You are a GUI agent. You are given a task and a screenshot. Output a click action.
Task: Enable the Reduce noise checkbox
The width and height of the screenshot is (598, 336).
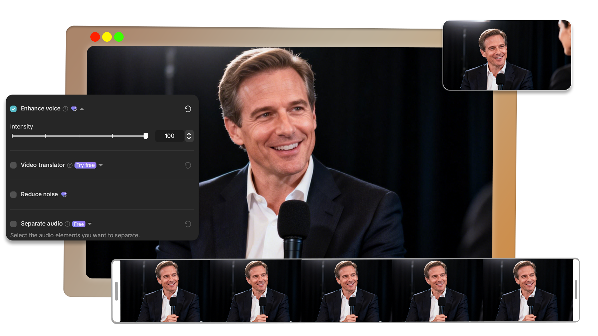click(13, 194)
